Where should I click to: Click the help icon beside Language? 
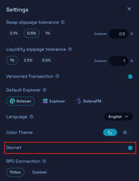tap(31, 117)
